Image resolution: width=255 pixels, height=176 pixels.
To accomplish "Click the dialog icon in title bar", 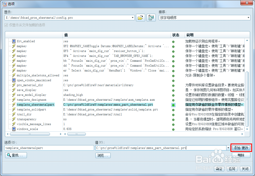I will [4, 4].
